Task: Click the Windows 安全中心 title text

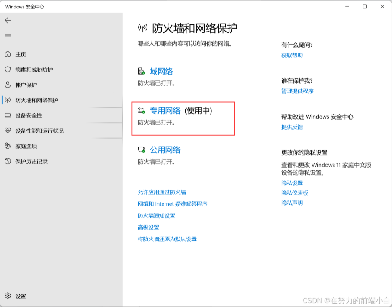Action: tap(24, 7)
